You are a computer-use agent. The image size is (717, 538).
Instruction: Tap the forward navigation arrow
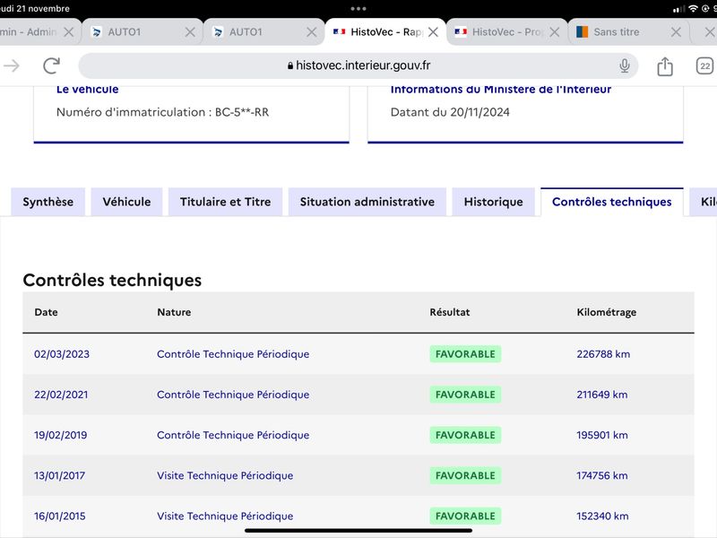[x=12, y=65]
